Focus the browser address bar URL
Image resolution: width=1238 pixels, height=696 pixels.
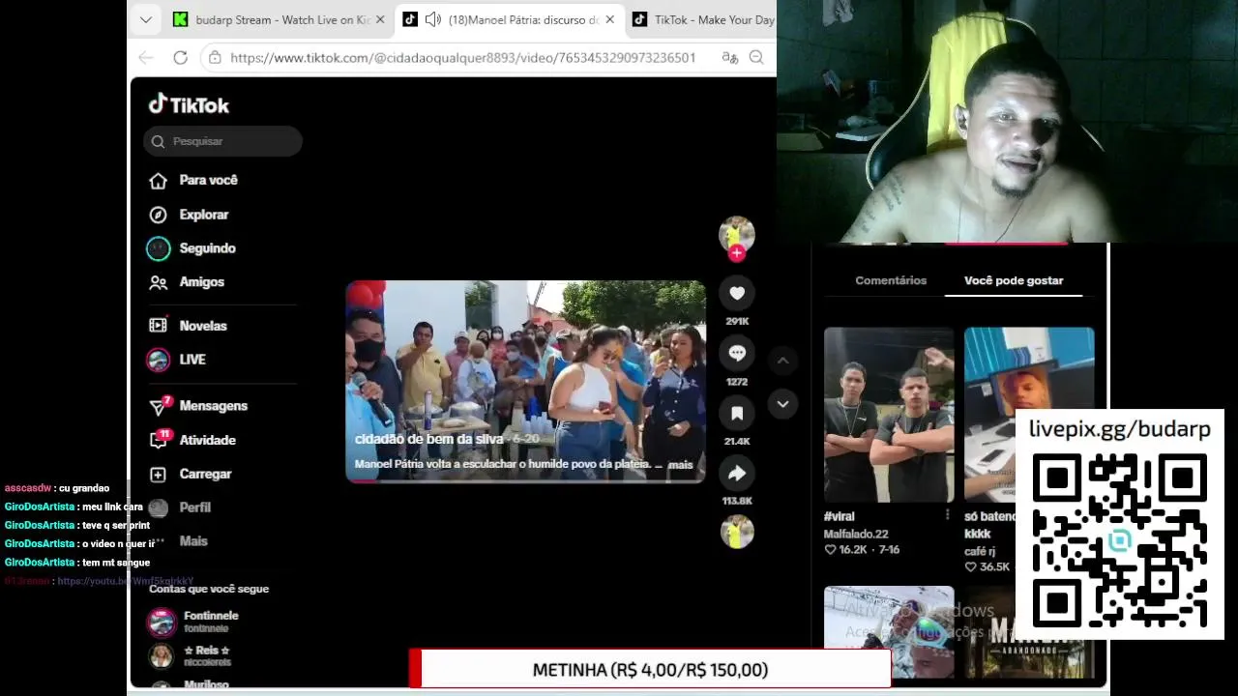(x=463, y=58)
